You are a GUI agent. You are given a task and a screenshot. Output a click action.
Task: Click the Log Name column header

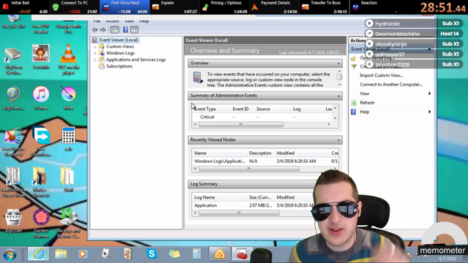(205, 197)
